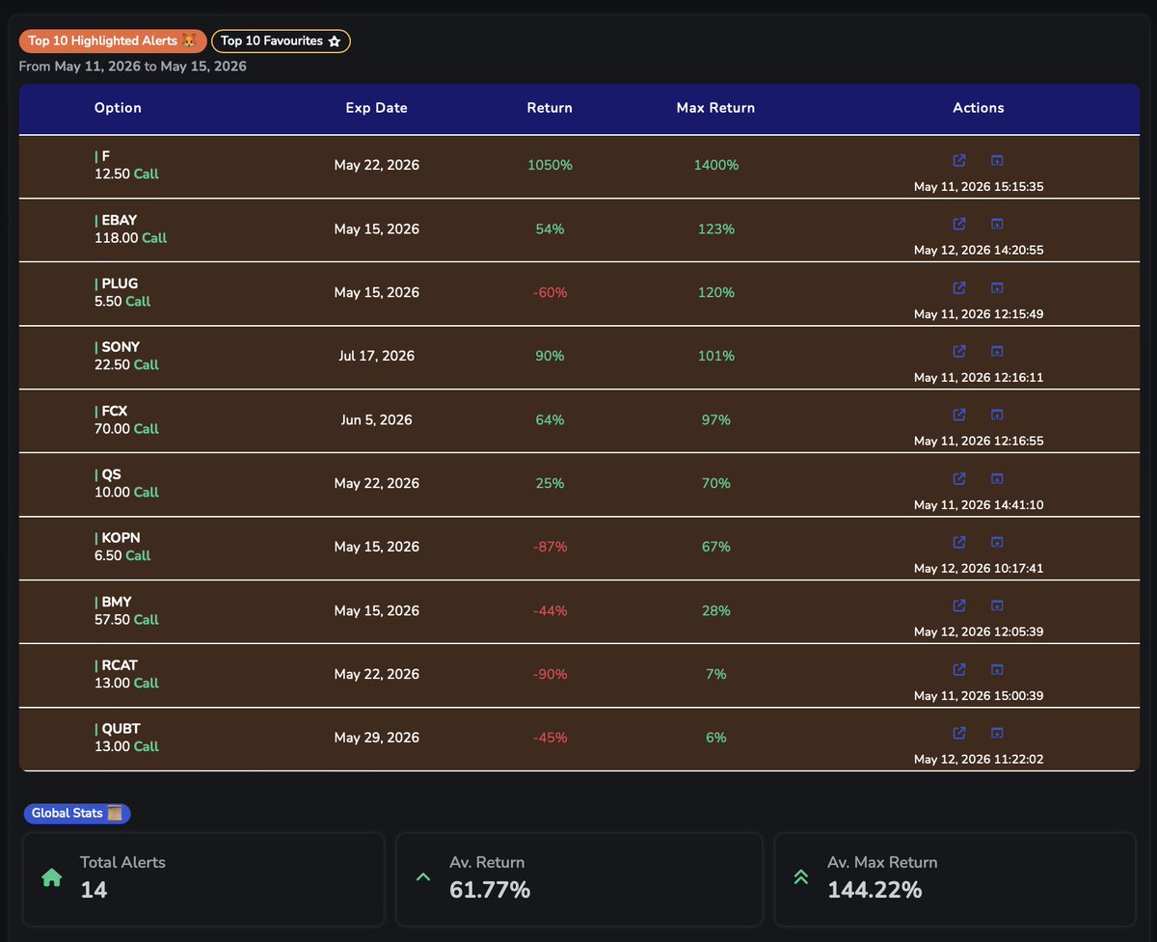Click the 118.00 Call strike text
Viewport: 1157px width, 942px height.
click(130, 237)
